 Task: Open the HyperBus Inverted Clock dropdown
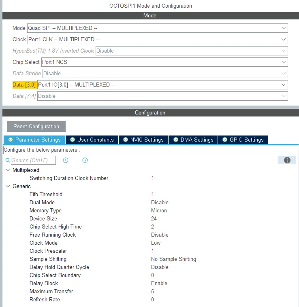[x=192, y=51]
